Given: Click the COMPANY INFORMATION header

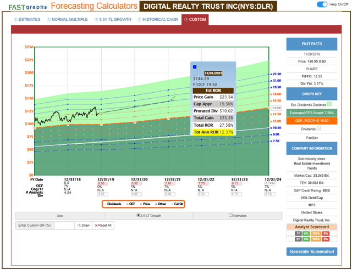Looking at the screenshot, I should (312, 148).
